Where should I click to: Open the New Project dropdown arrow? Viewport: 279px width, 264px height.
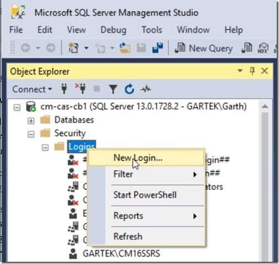point(86,48)
